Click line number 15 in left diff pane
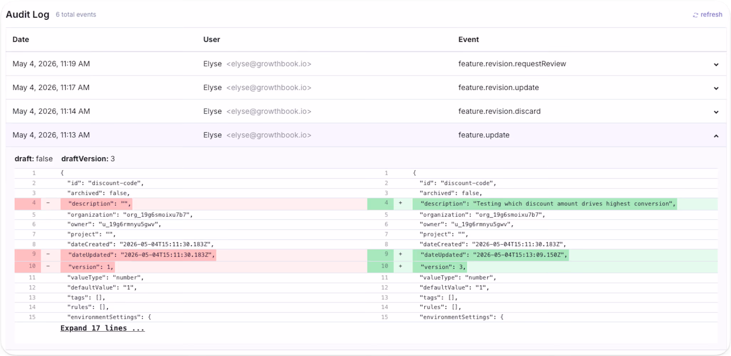 (x=32, y=317)
